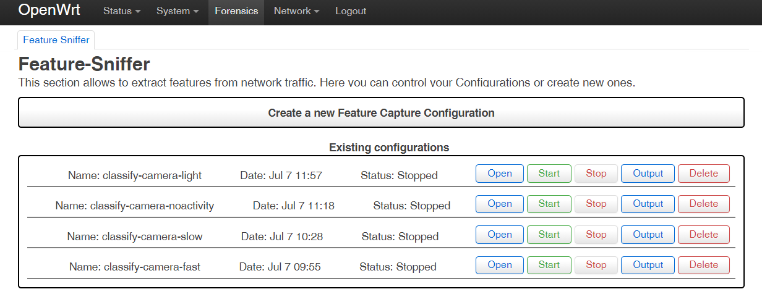Expand the System dropdown menu
This screenshot has width=762, height=289.
click(x=177, y=11)
